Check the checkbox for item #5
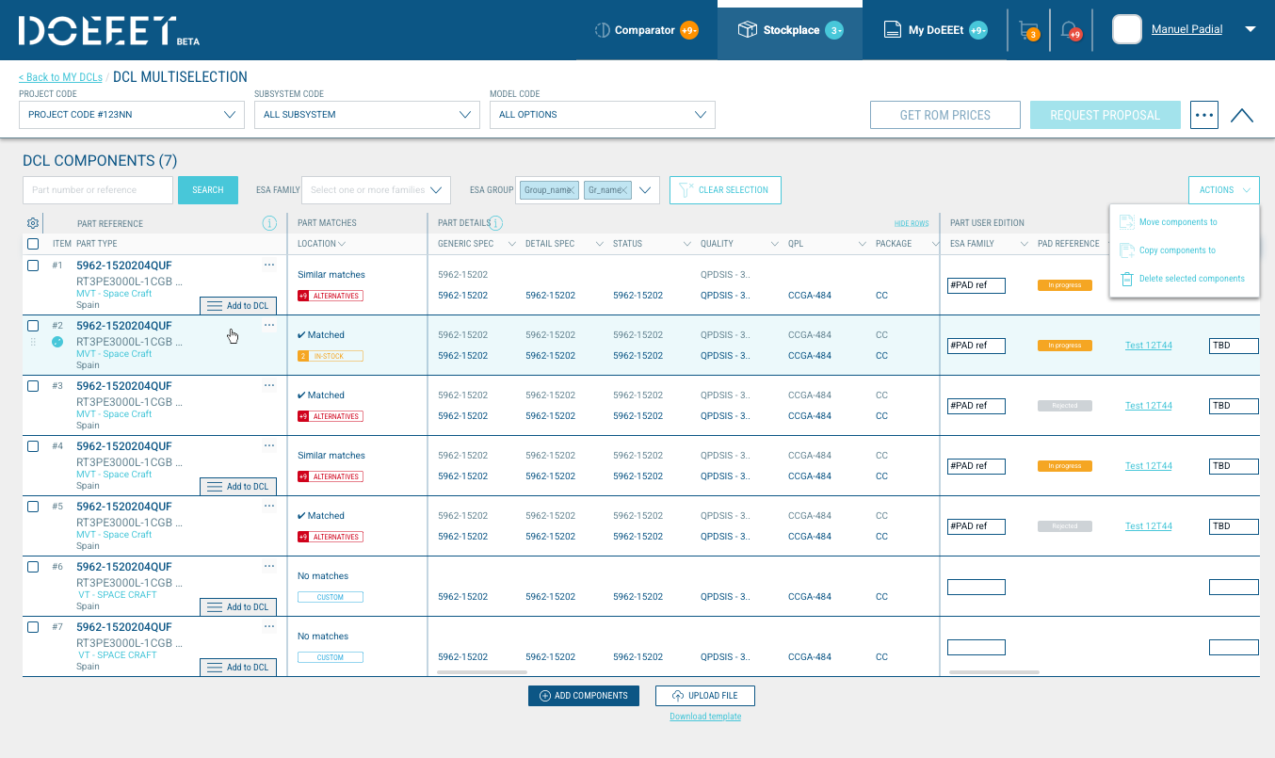 click(x=33, y=507)
